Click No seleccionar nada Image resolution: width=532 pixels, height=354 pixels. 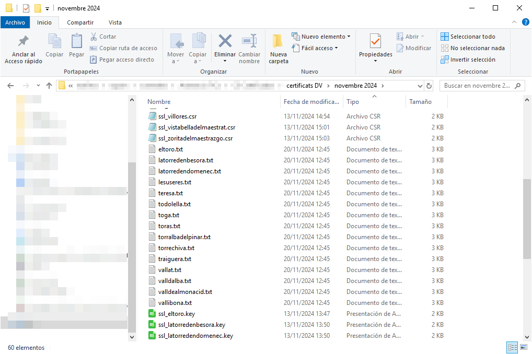pyautogui.click(x=472, y=48)
